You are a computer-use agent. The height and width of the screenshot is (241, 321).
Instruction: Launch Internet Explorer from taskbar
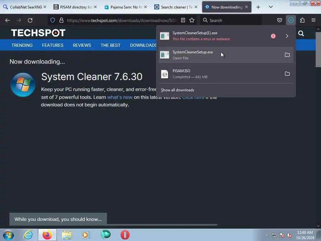(x=28, y=235)
